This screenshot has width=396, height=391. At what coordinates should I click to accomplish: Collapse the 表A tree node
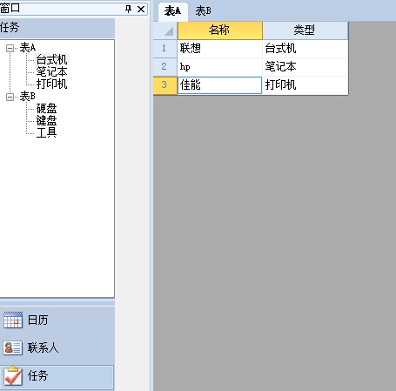[10, 48]
